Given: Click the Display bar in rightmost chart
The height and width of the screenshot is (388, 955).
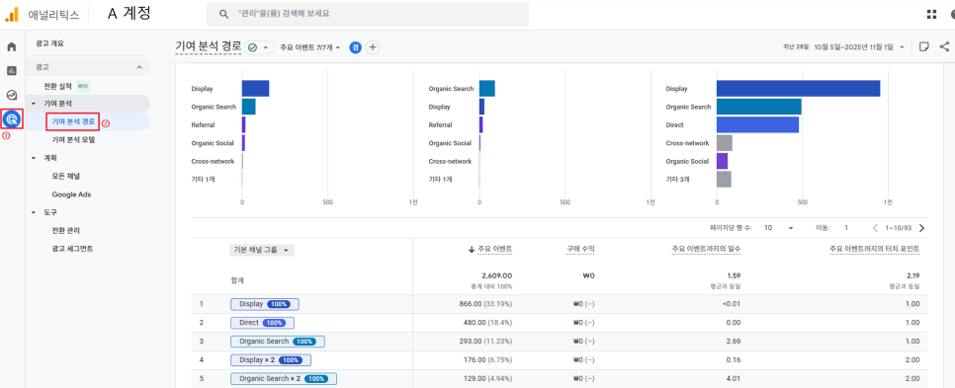Looking at the screenshot, I should [x=798, y=89].
